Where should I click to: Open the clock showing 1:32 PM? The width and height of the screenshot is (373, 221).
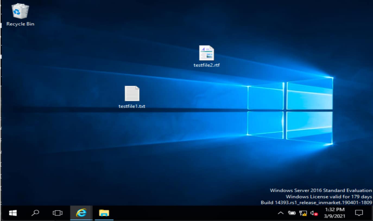335,210
